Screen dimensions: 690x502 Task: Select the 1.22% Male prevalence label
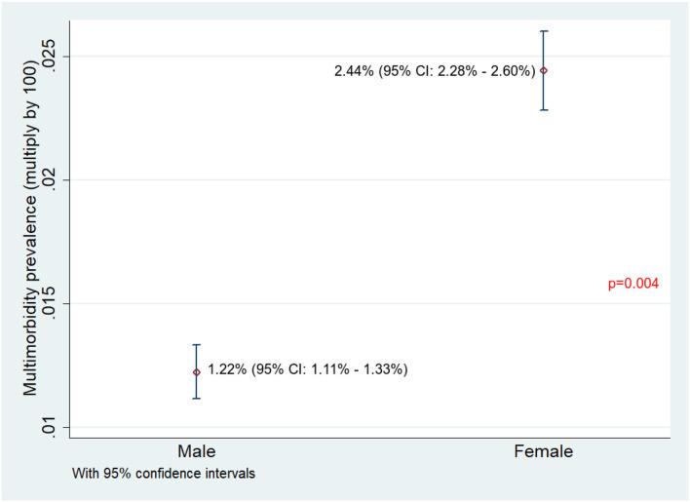point(307,370)
